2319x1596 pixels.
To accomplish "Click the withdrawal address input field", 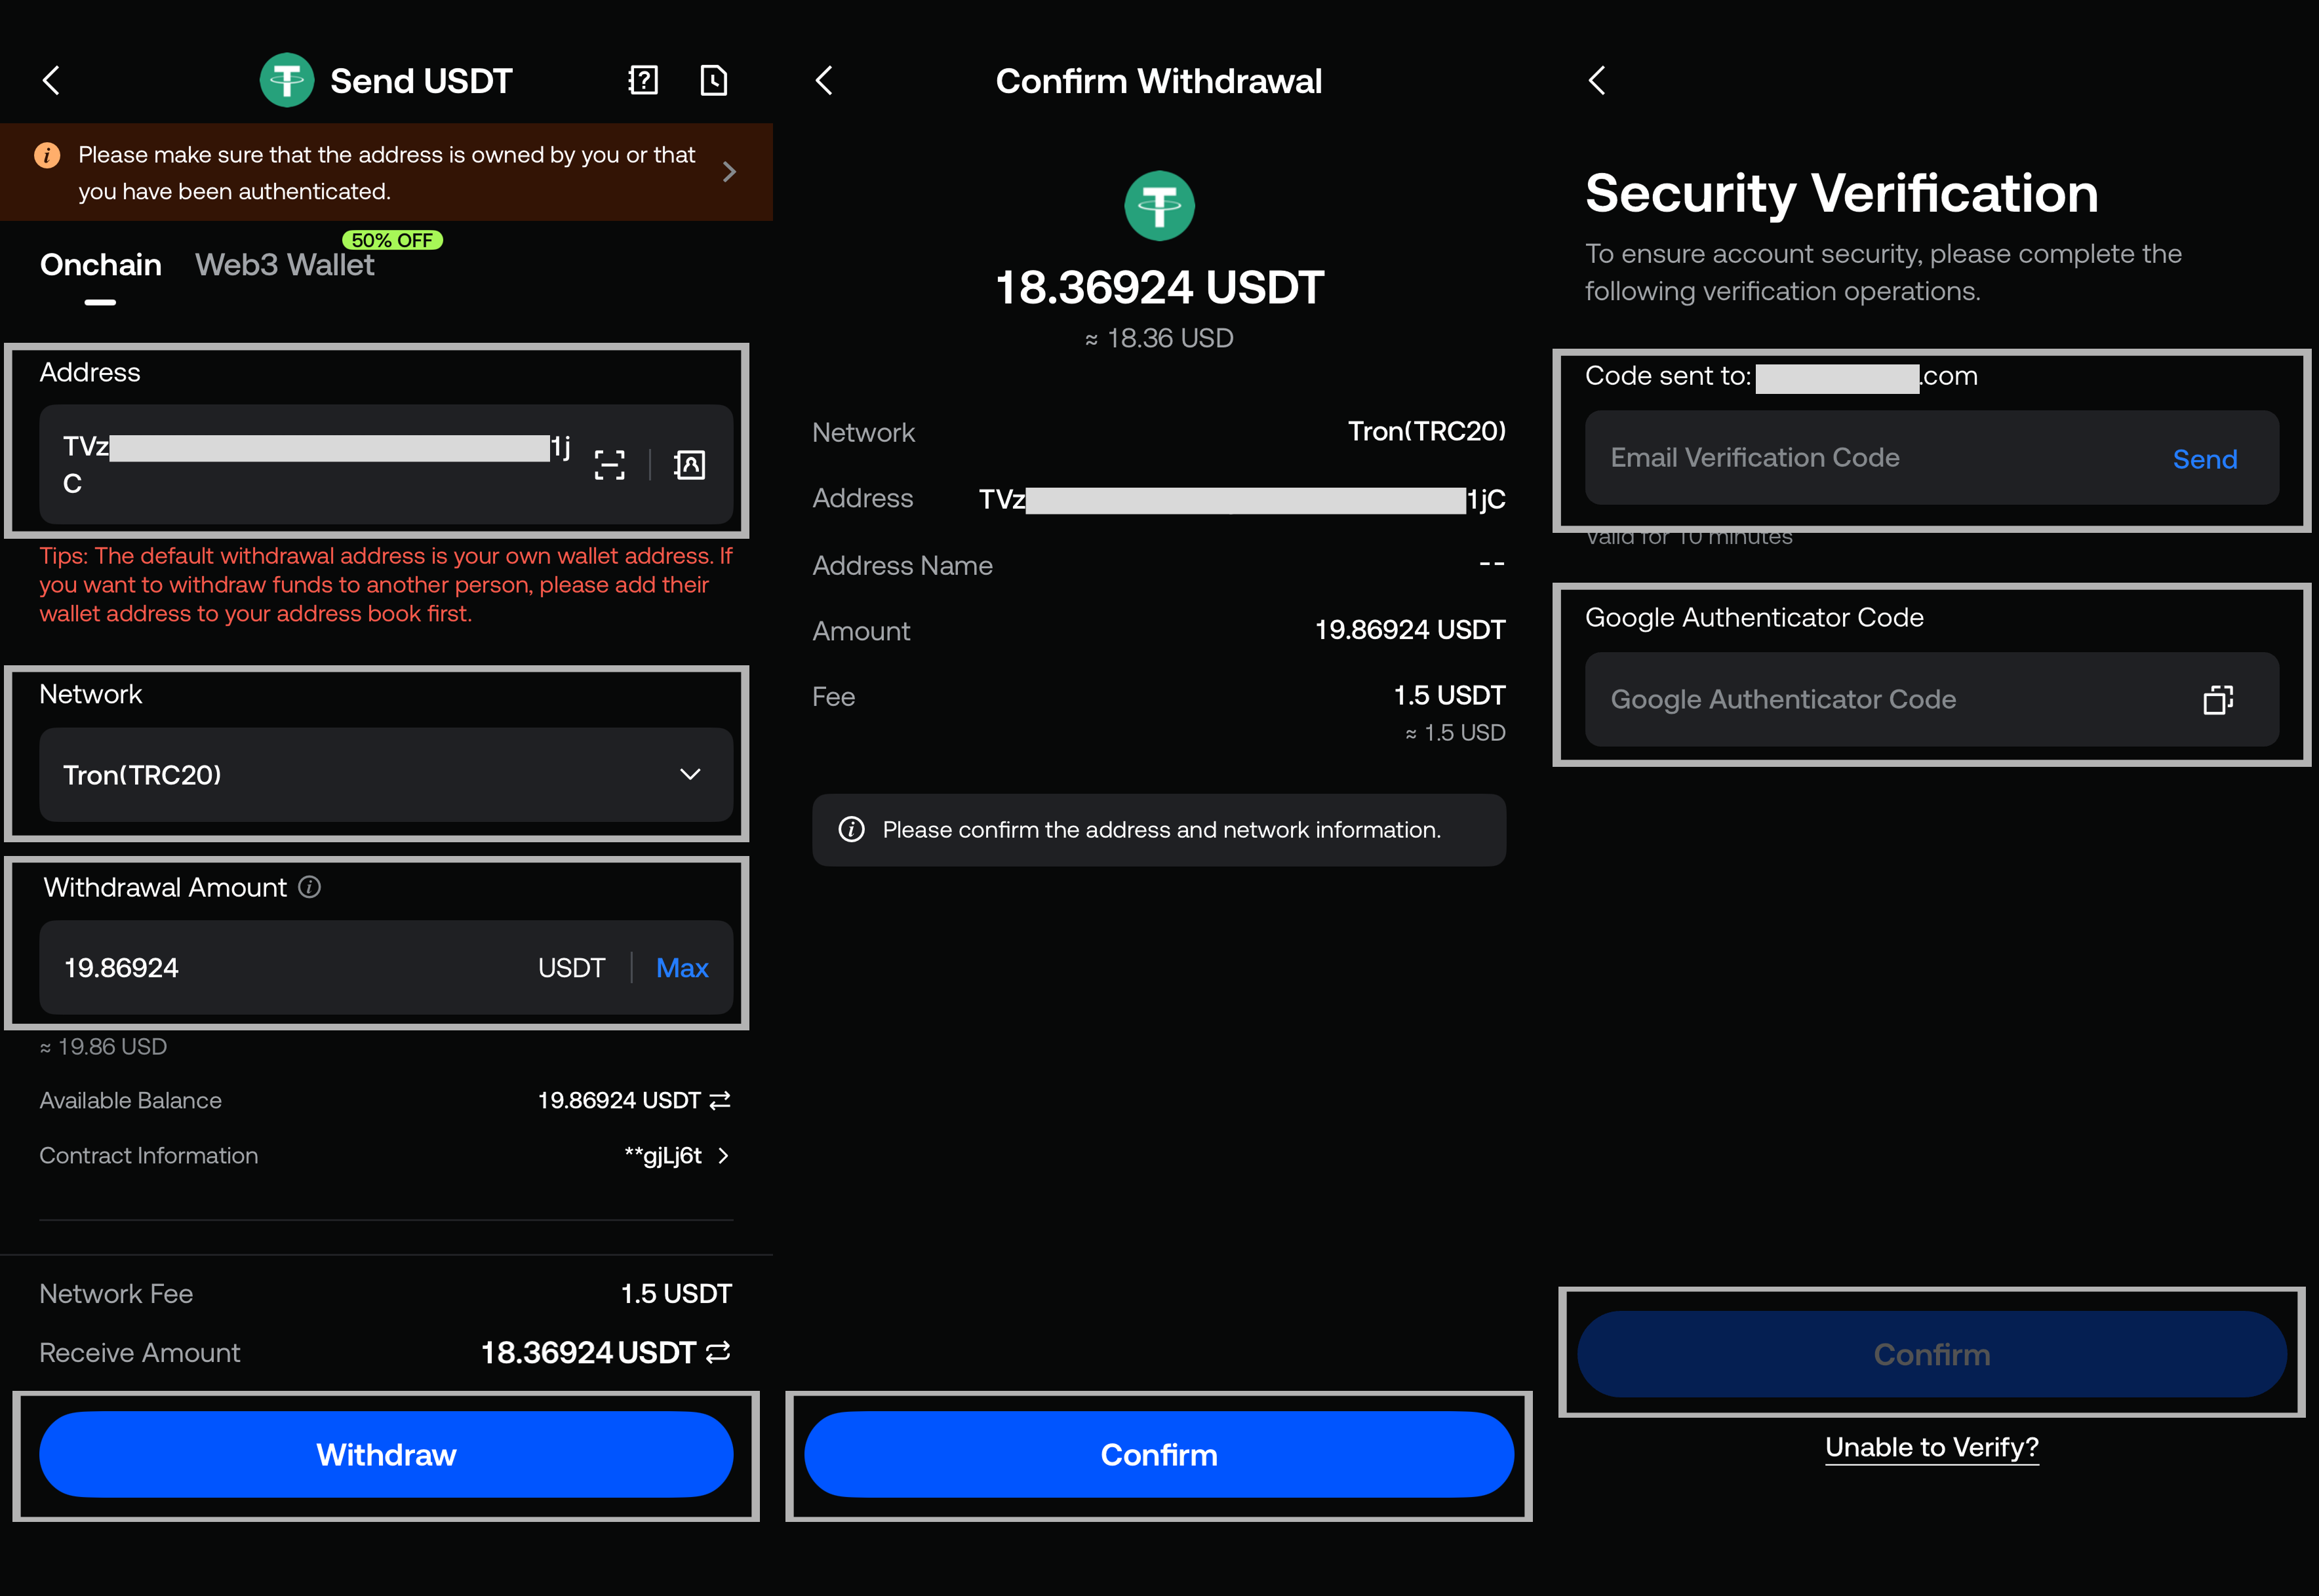I will 386,465.
